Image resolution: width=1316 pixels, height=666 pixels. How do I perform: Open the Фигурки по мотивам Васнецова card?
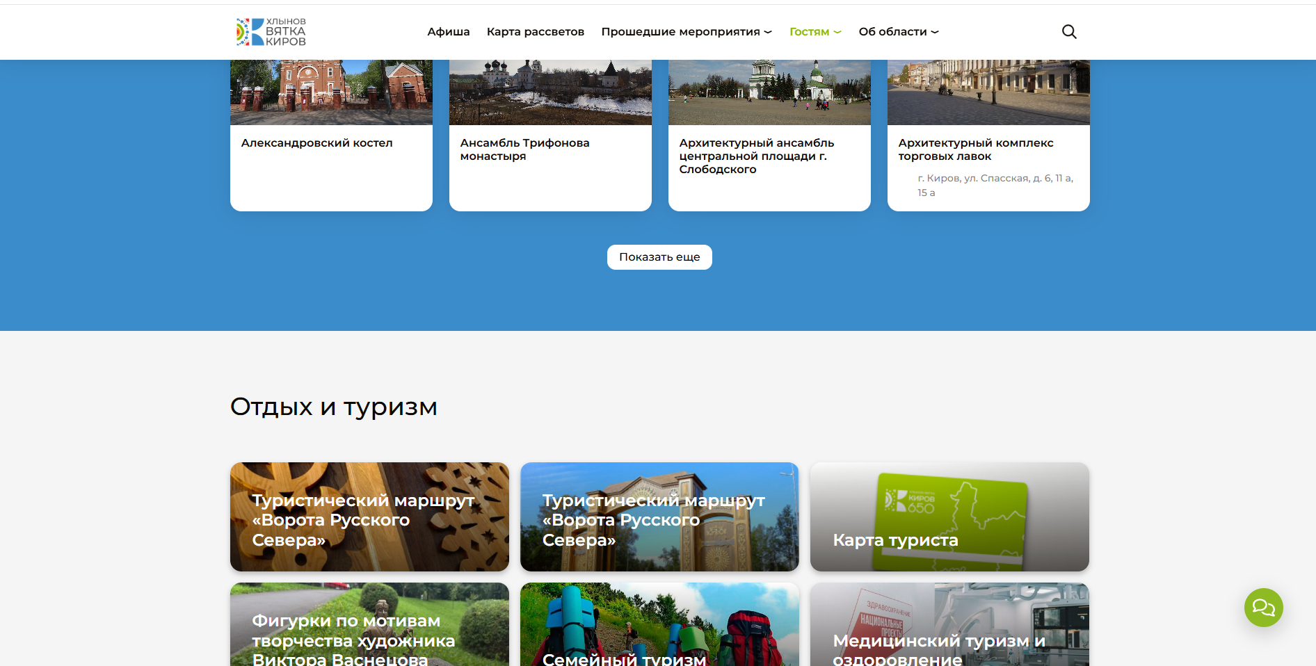point(369,624)
